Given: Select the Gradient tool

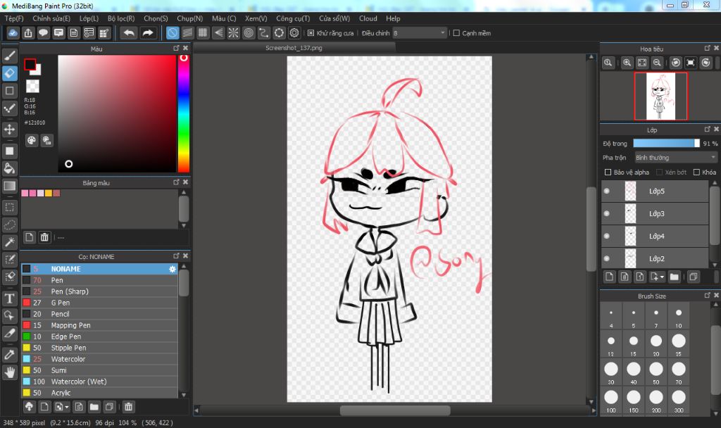Looking at the screenshot, I should (10, 186).
